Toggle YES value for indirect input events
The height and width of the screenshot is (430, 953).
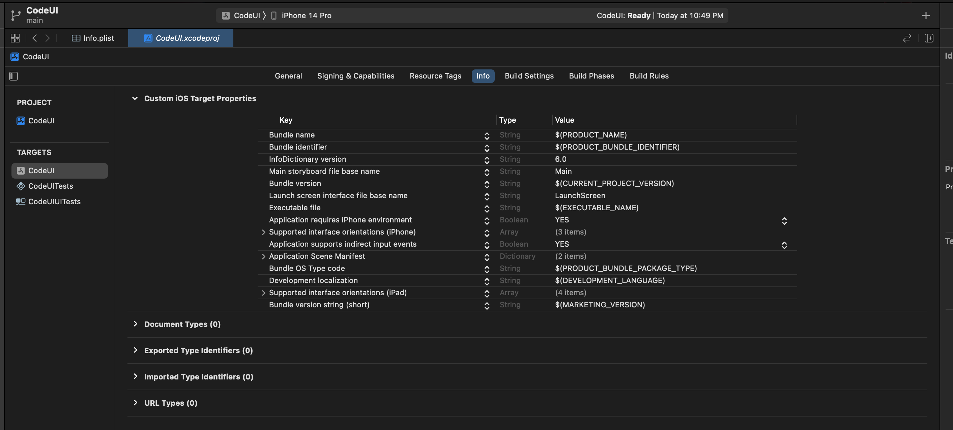pos(784,245)
